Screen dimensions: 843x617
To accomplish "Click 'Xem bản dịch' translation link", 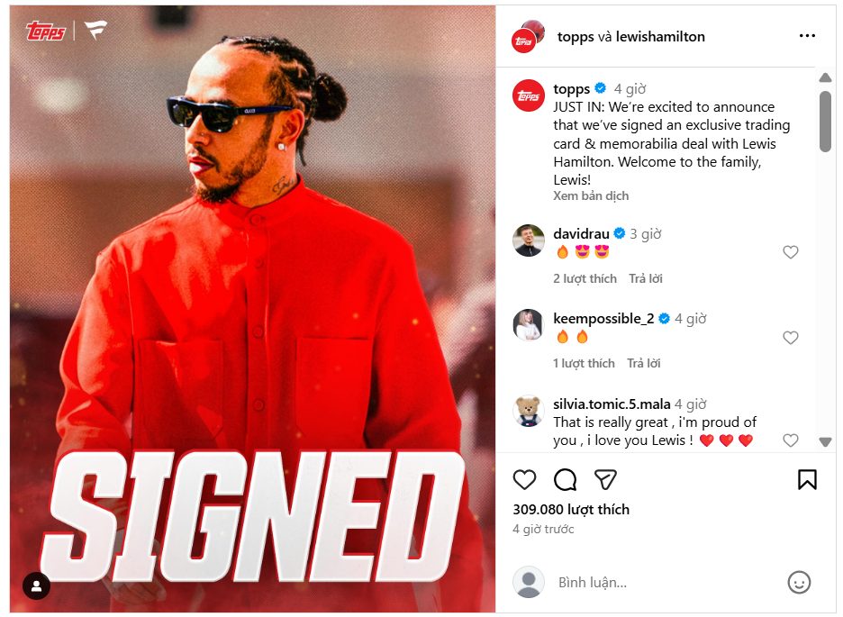I will (x=591, y=195).
